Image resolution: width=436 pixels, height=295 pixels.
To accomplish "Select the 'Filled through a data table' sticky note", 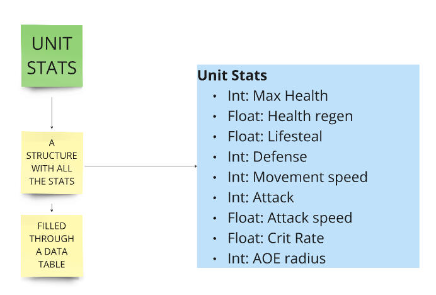I will click(52, 245).
